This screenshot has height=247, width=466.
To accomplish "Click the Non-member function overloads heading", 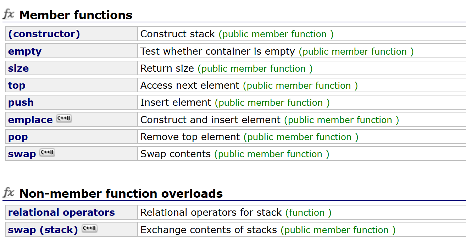I will click(x=121, y=193).
